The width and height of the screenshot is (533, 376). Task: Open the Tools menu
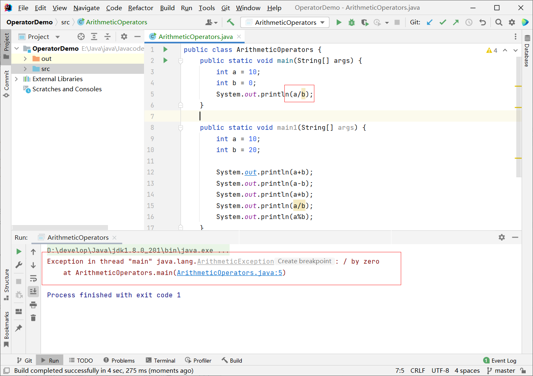[207, 8]
